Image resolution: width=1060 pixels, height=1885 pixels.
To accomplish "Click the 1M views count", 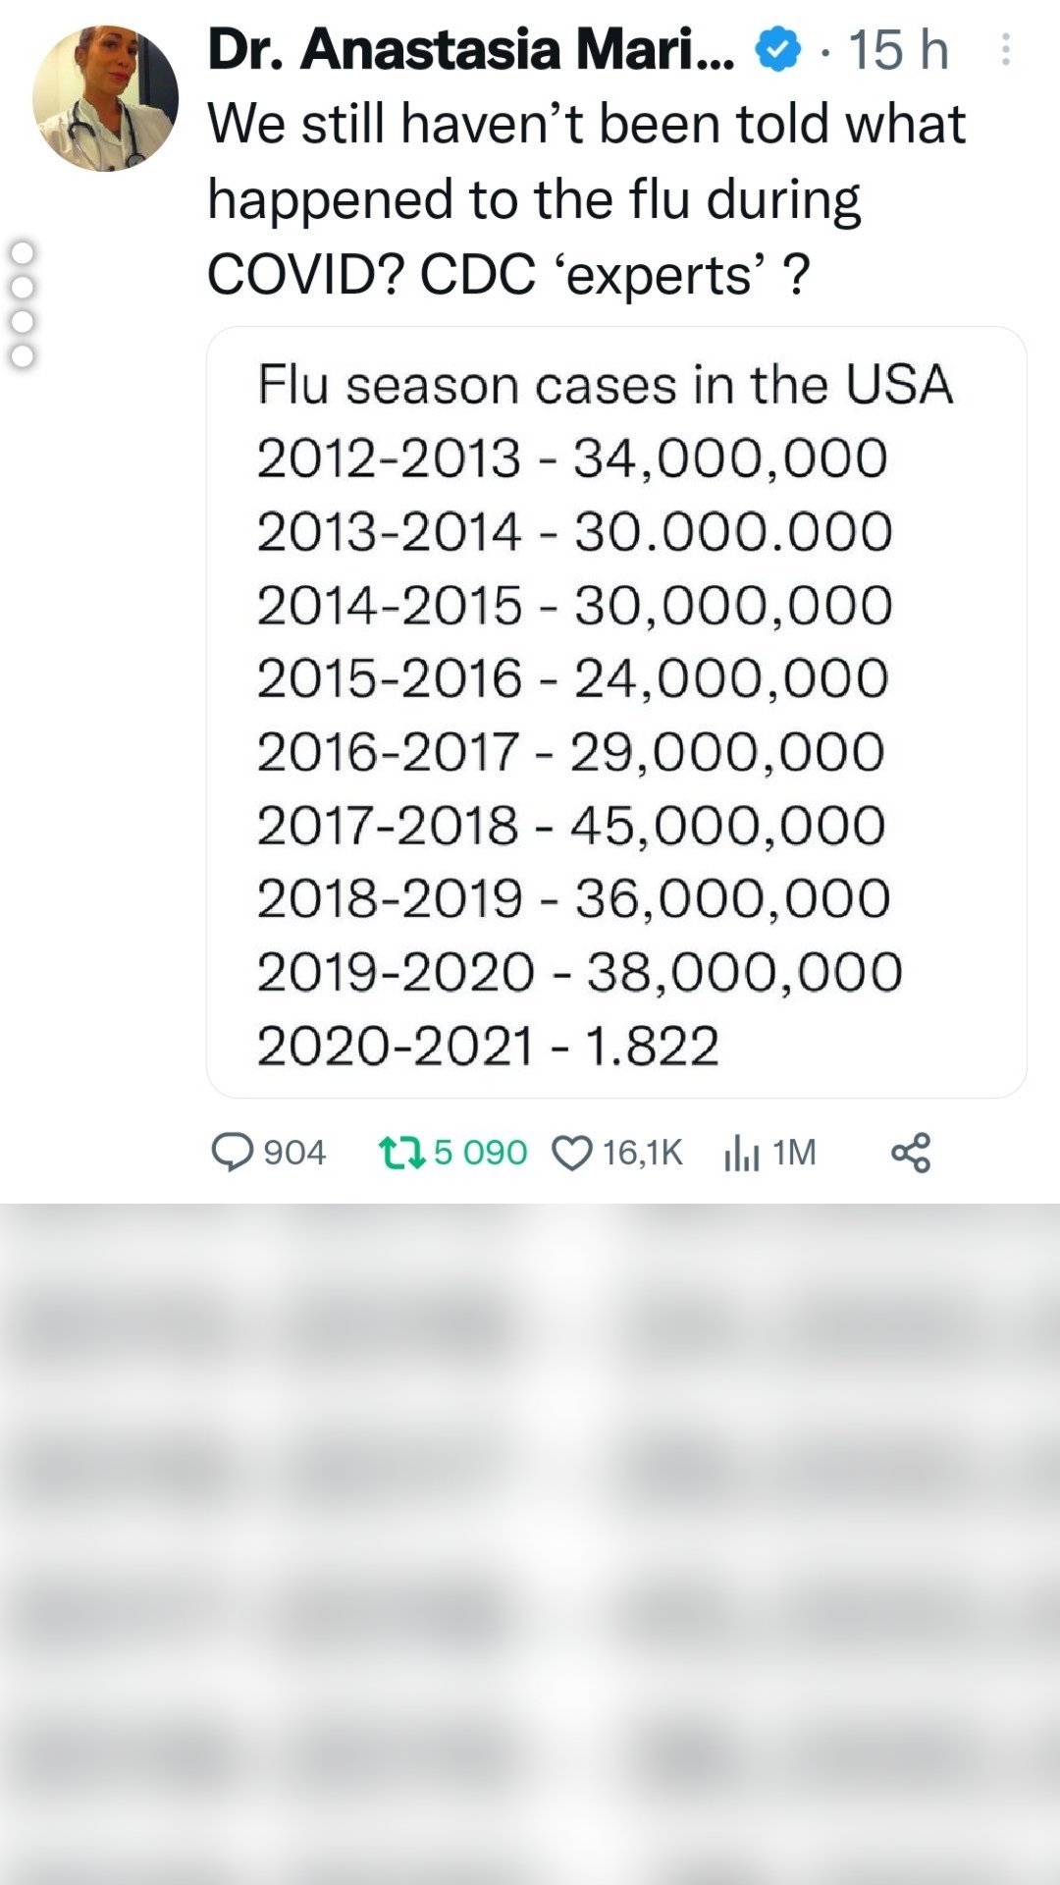I will (x=794, y=1152).
